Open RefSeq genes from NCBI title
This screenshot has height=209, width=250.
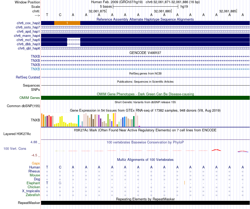point(145,73)
